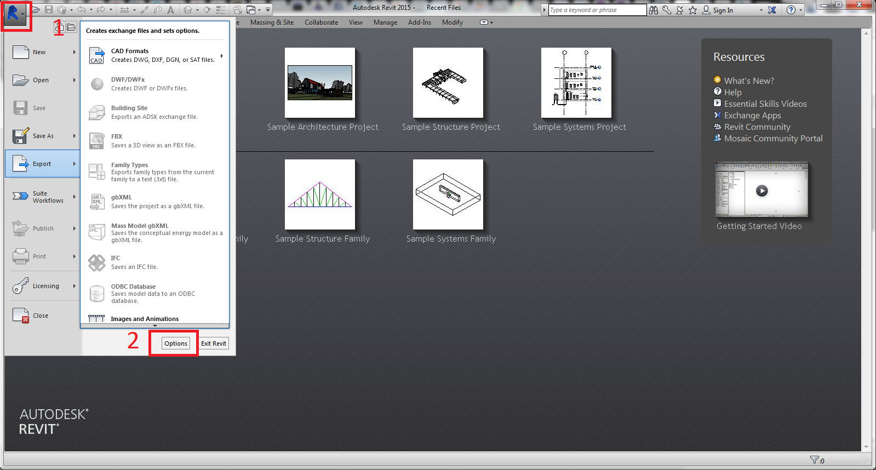Screen dimensions: 876x470
Task: Click the Undo arrow icon
Action: click(x=81, y=9)
